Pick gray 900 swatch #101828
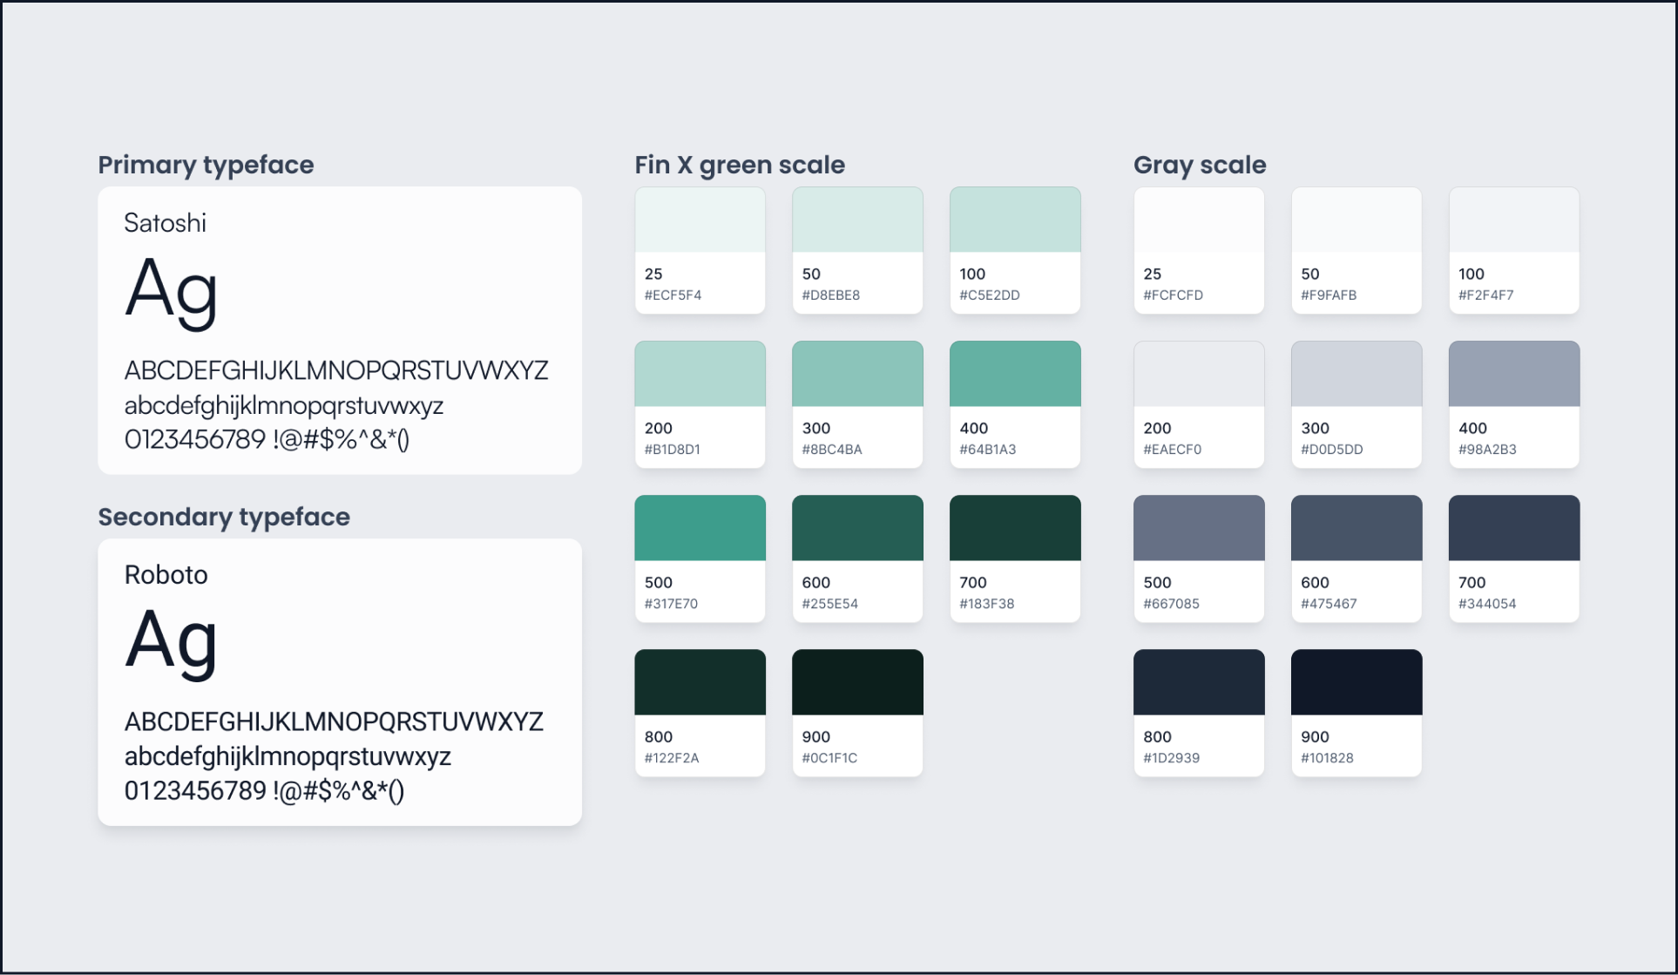The image size is (1678, 975). tap(1356, 682)
